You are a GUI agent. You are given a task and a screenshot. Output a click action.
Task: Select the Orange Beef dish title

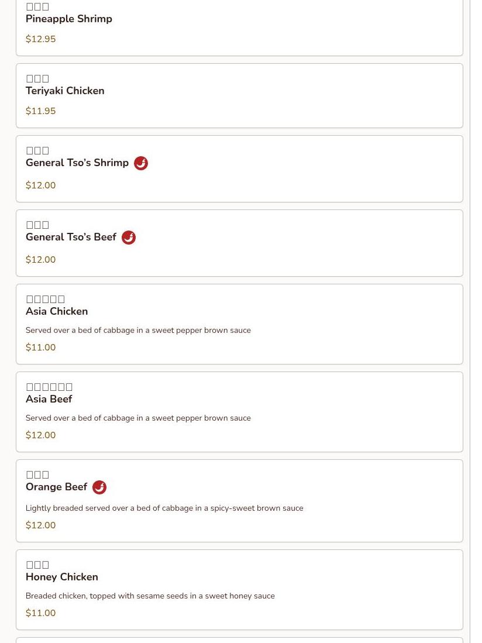tap(56, 487)
